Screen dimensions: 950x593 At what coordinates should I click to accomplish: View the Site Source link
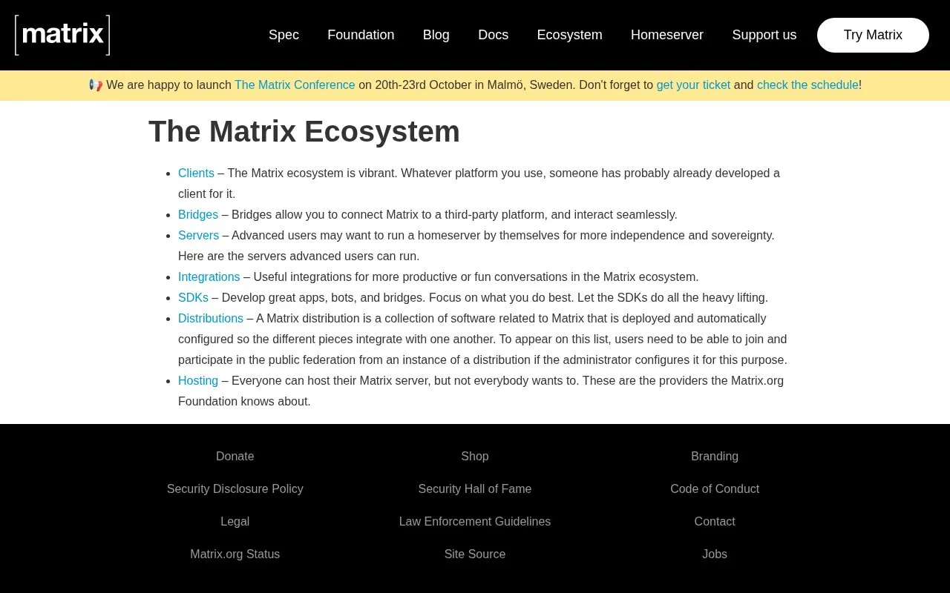tap(475, 554)
